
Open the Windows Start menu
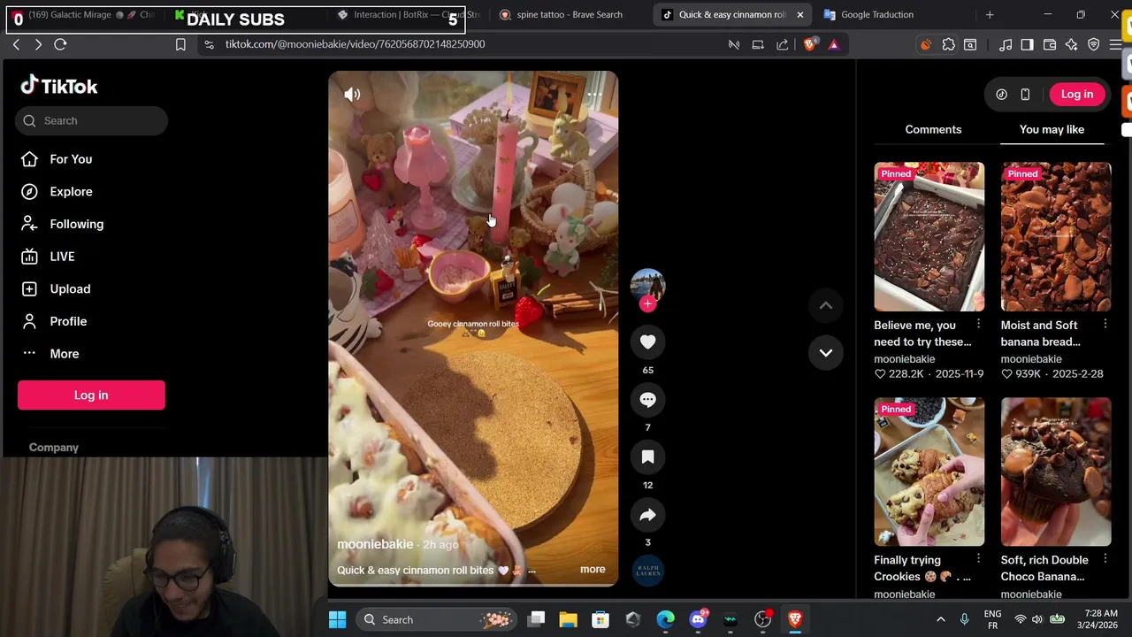point(337,619)
